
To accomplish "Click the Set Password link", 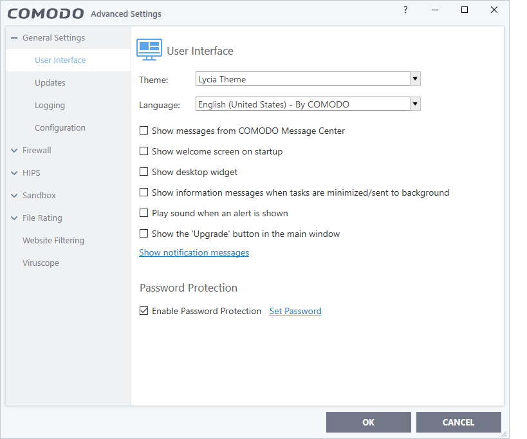I will pyautogui.click(x=295, y=312).
